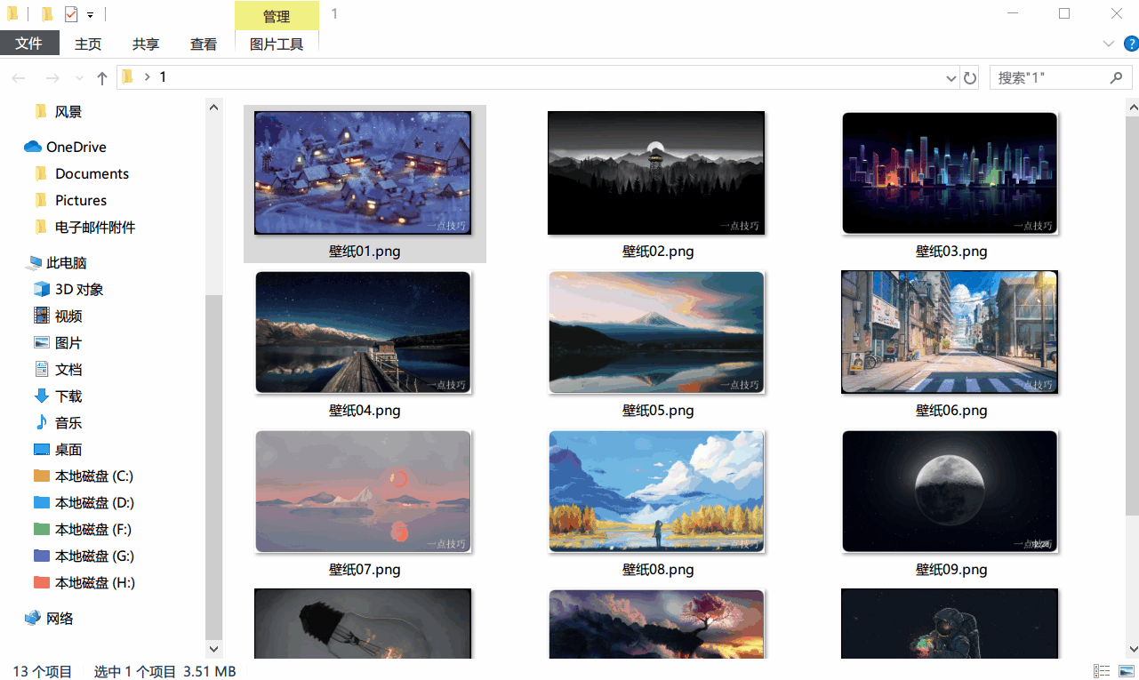The image size is (1139, 680).
Task: Switch to large thumbnails view icon
Action: 1127,671
